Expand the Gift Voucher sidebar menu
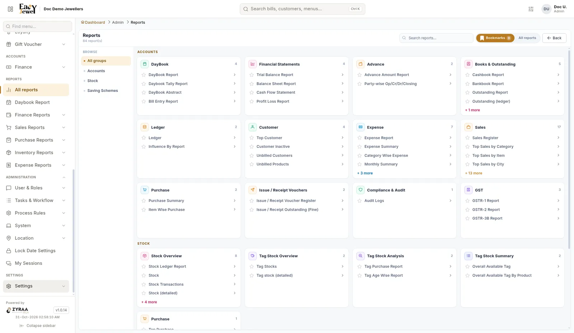This screenshot has width=574, height=333. [x=36, y=44]
